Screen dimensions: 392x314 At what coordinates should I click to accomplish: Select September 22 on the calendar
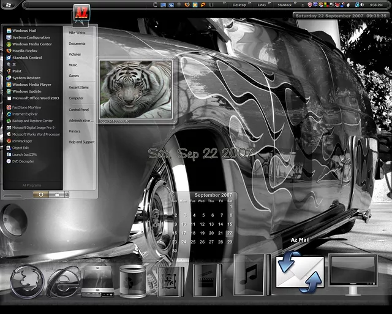point(230,233)
